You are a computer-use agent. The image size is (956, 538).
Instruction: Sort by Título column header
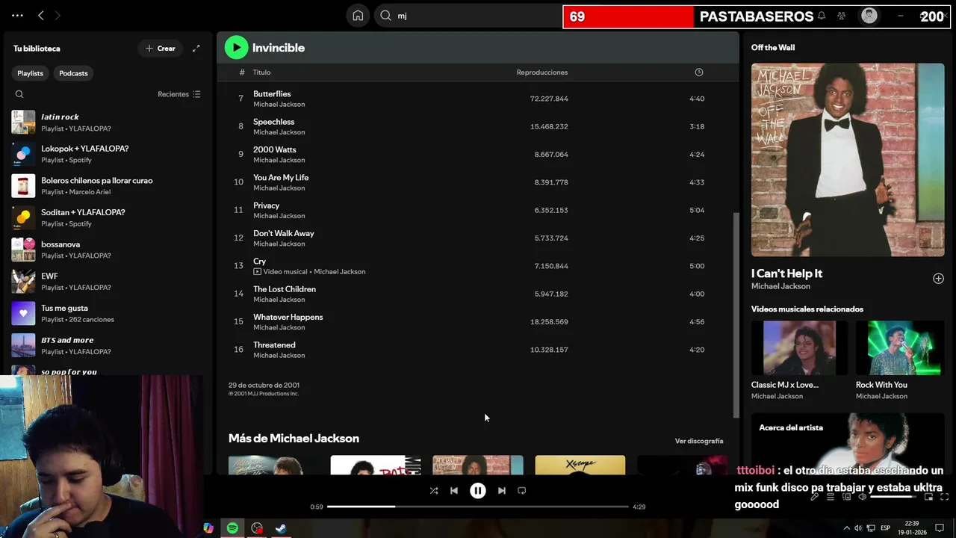click(x=261, y=72)
